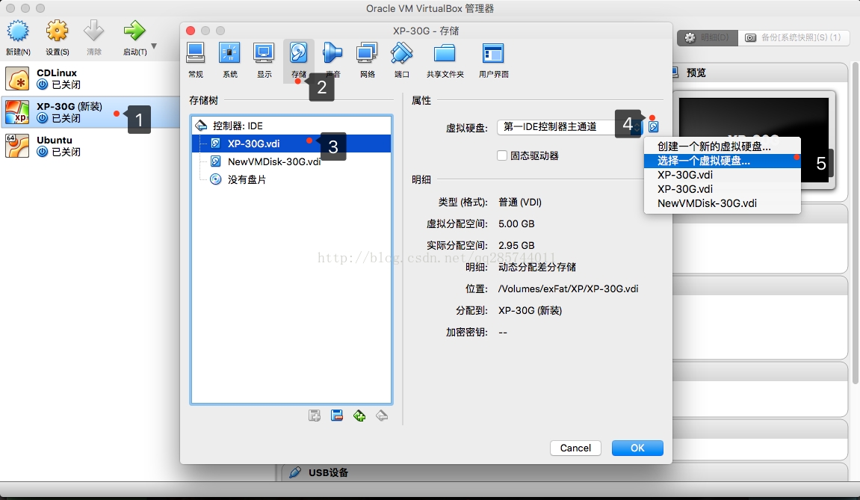Screen dimensions: 860x500
Task: Click the USB devices (USB设备) section header
Action: tap(328, 472)
